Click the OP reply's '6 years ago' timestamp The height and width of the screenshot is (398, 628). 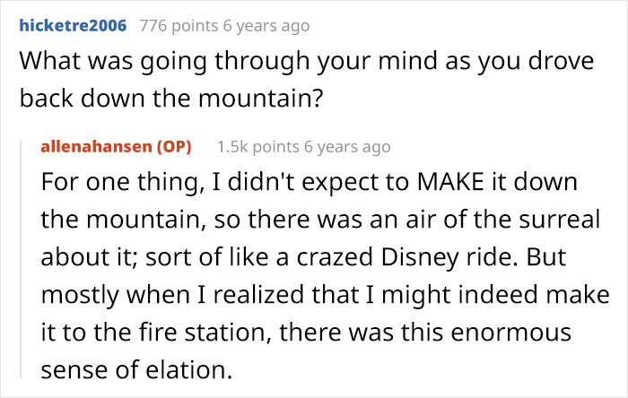click(x=350, y=146)
